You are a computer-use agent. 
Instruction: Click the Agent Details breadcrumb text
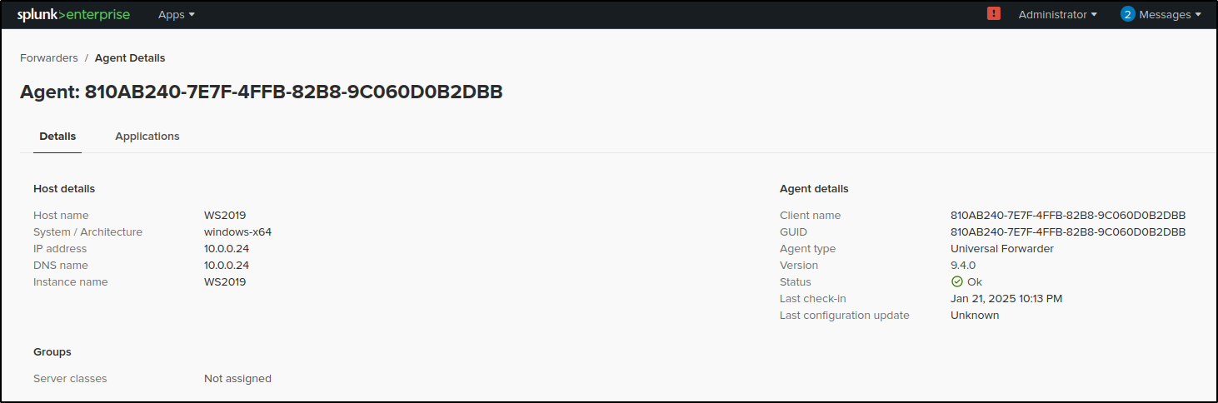[x=130, y=57]
